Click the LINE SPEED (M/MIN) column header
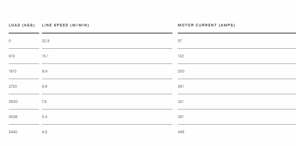Viewport: 296px width, 146px height. pyautogui.click(x=66, y=25)
